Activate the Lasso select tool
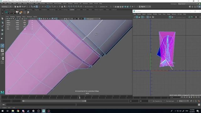The image size is (201, 113). tap(2, 23)
